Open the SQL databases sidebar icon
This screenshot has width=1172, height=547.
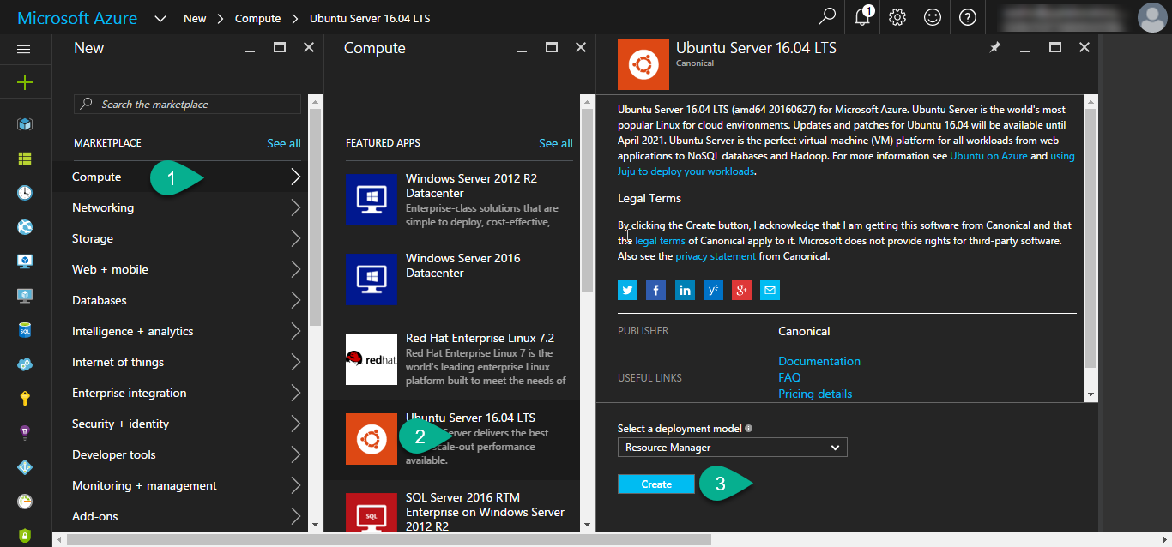[x=24, y=330]
